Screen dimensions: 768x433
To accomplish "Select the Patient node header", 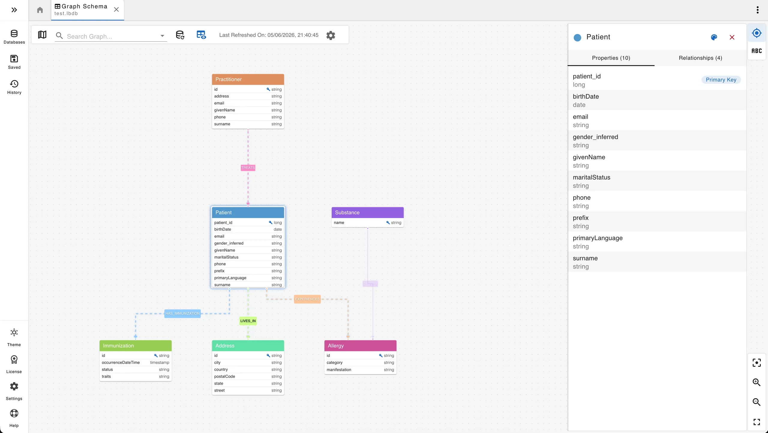I will click(248, 213).
